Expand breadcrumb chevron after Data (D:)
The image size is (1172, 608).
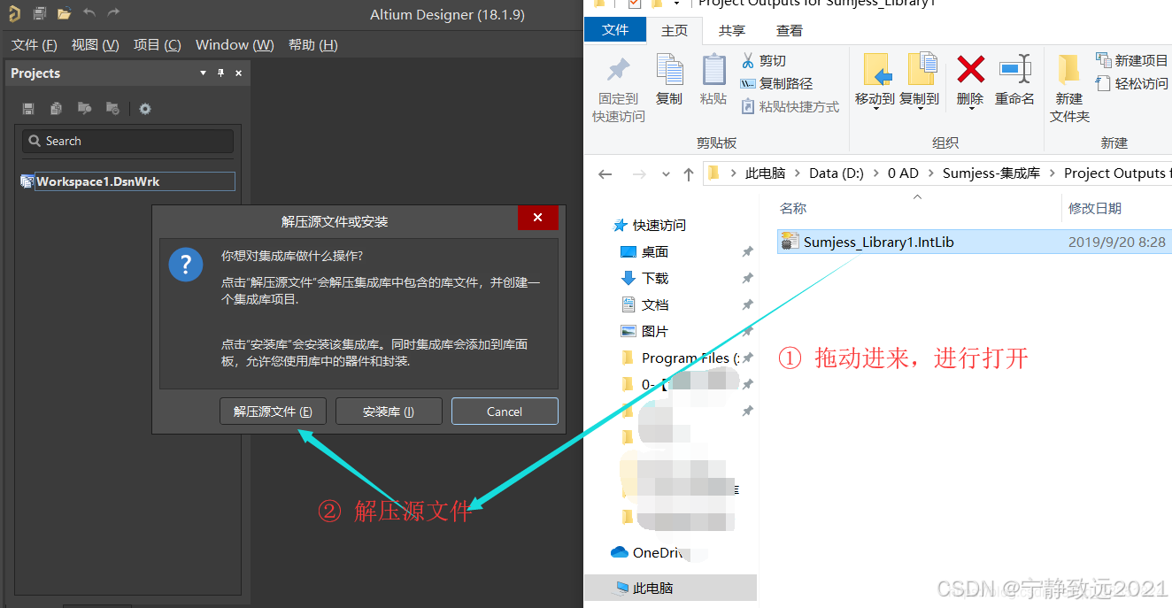pos(875,173)
